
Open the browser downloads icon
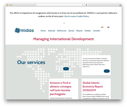click(86, 5)
